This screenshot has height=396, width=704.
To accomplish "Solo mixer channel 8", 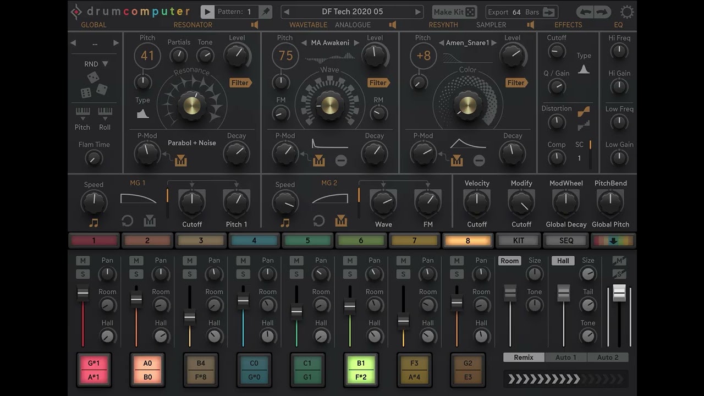I will tap(457, 274).
